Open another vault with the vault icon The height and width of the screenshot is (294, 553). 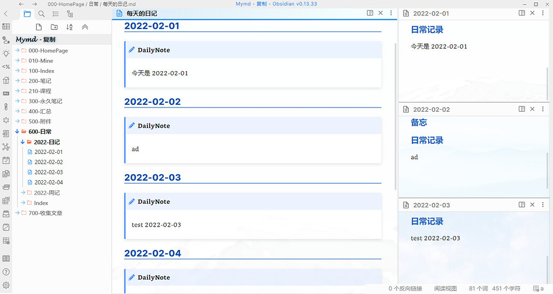point(6,258)
